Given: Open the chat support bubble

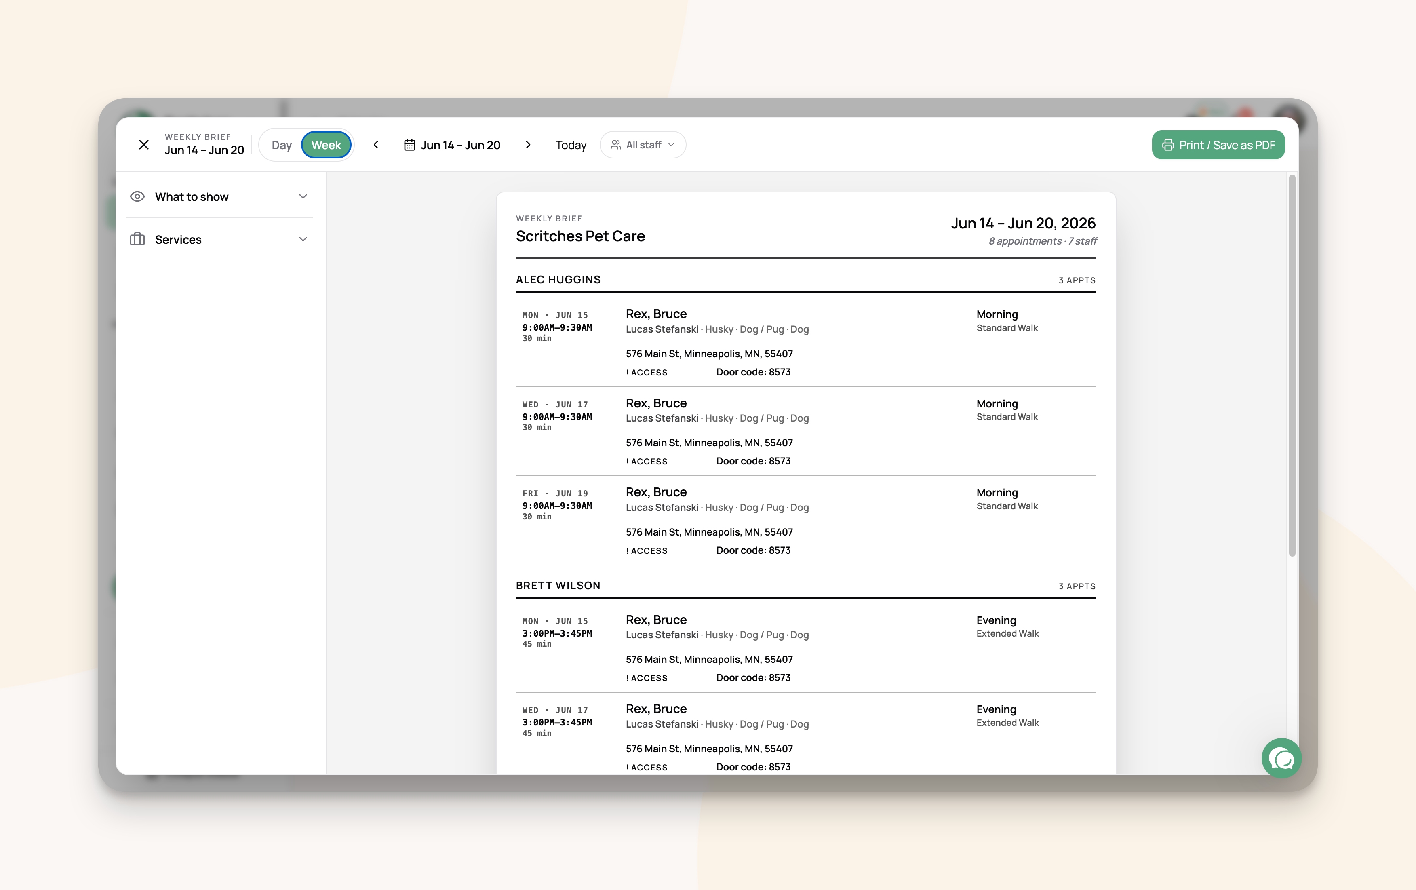Looking at the screenshot, I should click(x=1281, y=758).
